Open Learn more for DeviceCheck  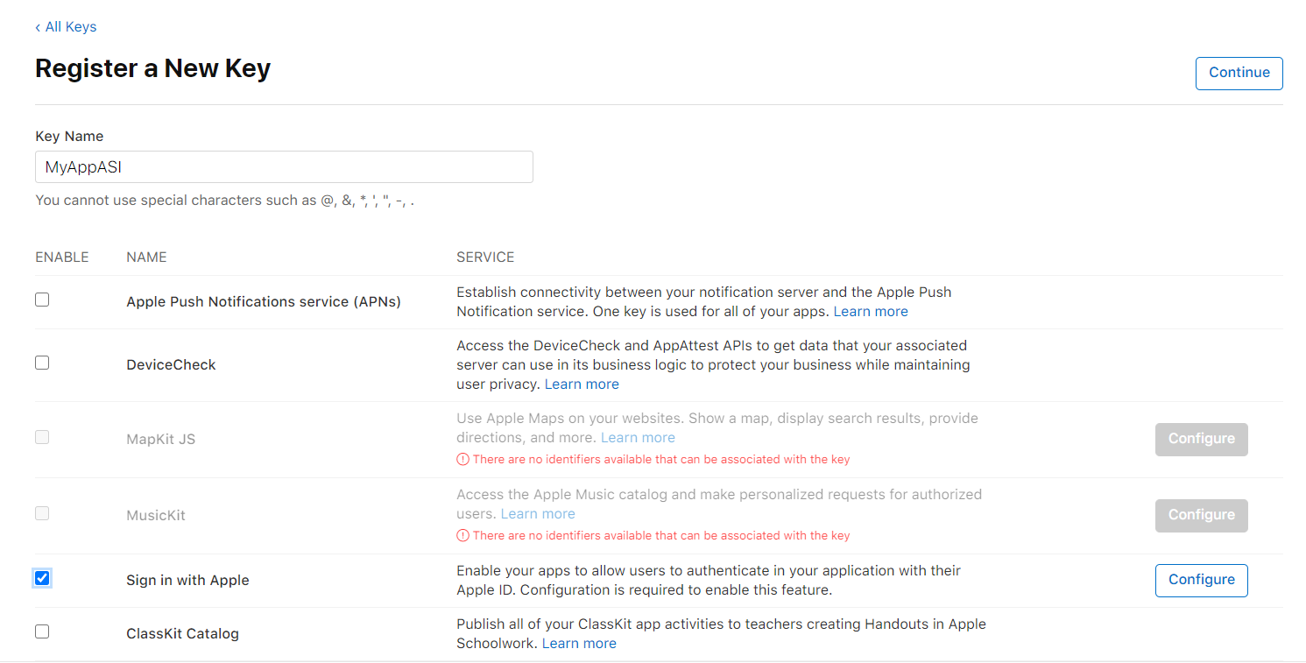pyautogui.click(x=582, y=384)
